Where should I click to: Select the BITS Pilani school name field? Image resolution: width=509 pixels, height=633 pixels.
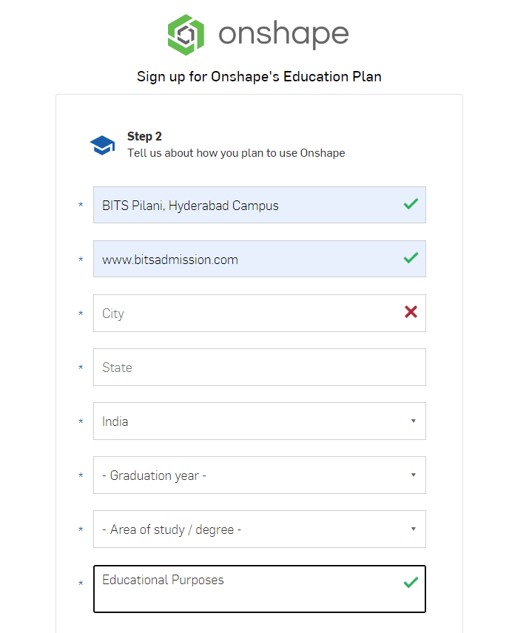[x=260, y=205]
